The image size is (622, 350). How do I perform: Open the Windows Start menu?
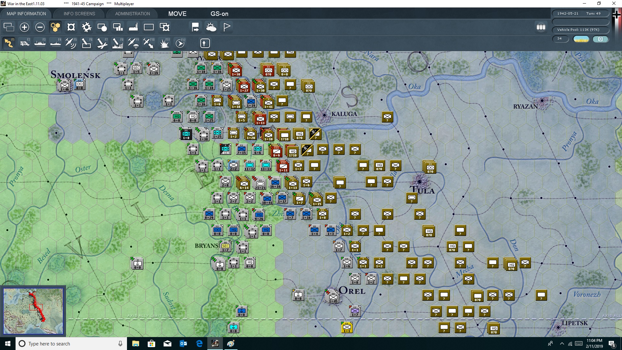(x=8, y=344)
